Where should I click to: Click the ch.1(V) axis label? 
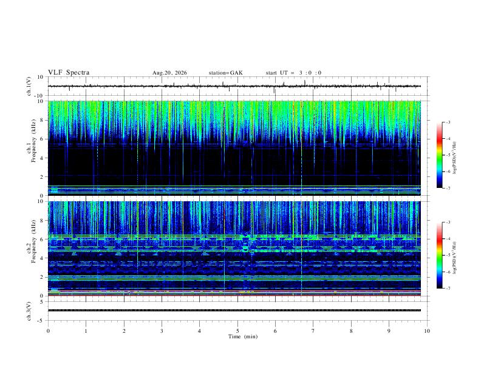tap(29, 86)
